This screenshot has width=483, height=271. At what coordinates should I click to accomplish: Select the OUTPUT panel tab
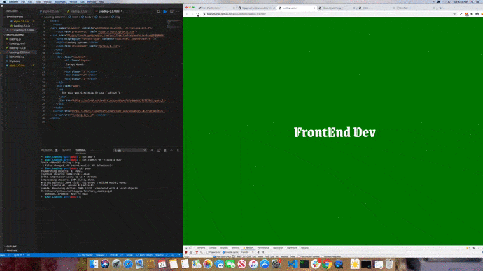66,150
